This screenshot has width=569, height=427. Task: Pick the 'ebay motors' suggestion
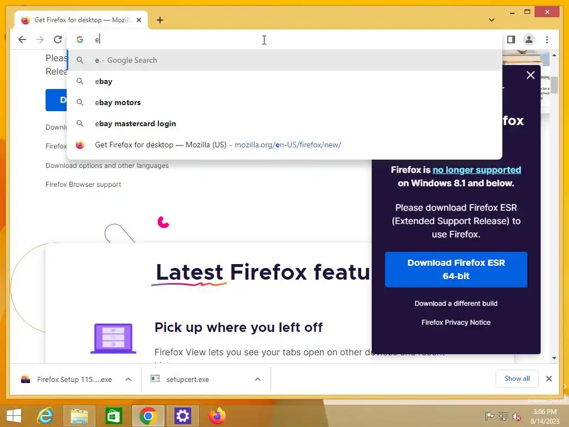284,102
